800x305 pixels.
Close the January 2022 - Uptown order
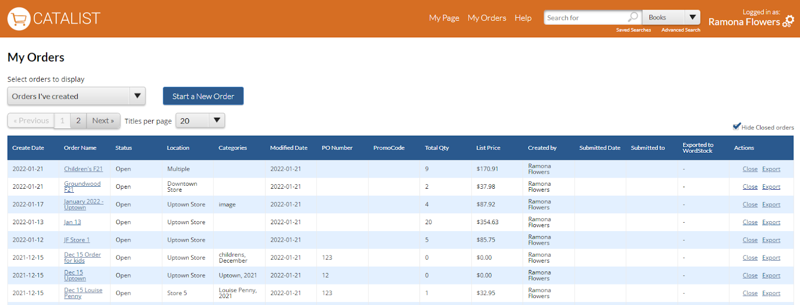coord(750,205)
